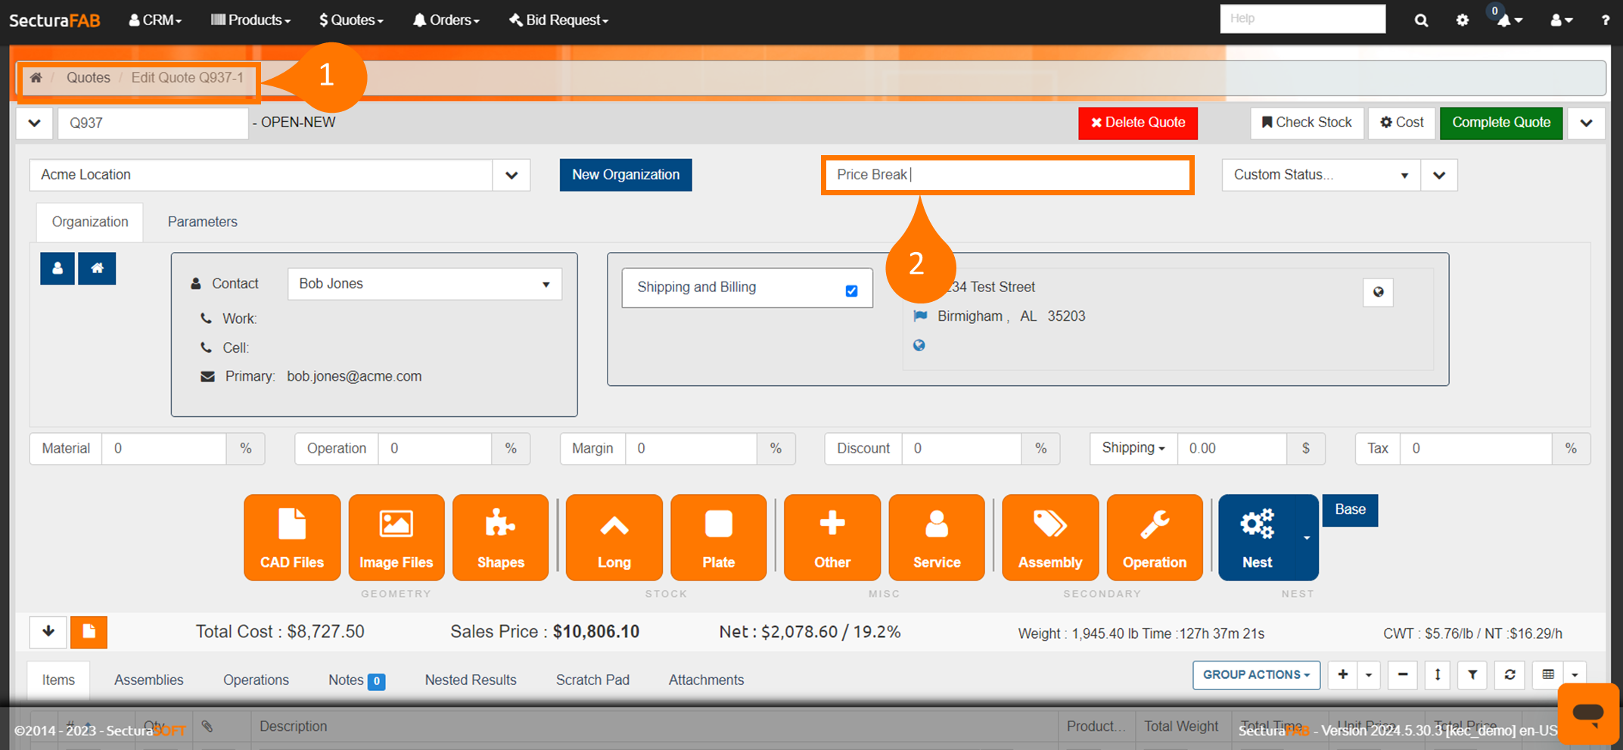Viewport: 1623px width, 750px height.
Task: Click the Margin percentage input field
Action: tap(691, 448)
